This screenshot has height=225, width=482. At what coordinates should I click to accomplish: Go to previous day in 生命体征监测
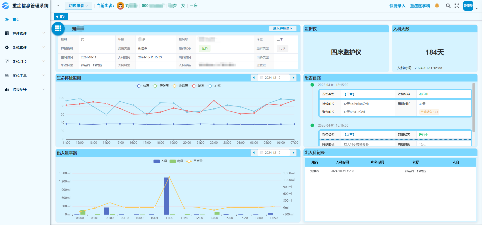click(254, 78)
